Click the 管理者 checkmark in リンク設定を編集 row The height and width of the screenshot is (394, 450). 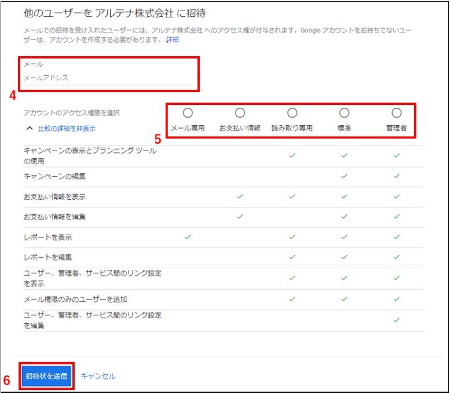pos(396,320)
